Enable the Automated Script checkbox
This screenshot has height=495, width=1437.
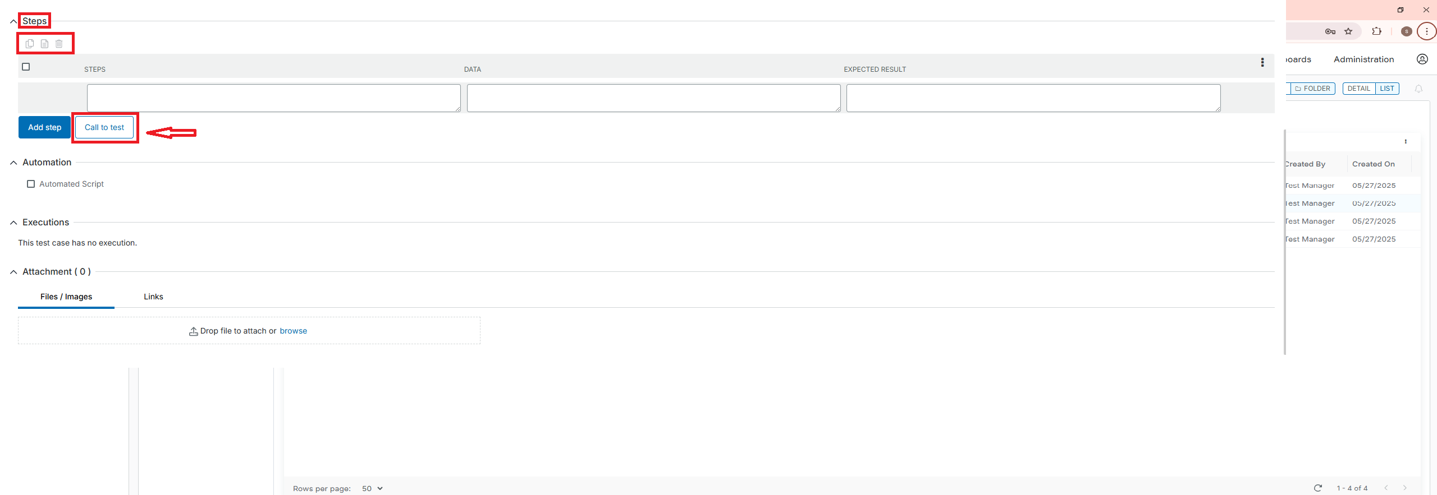point(31,183)
